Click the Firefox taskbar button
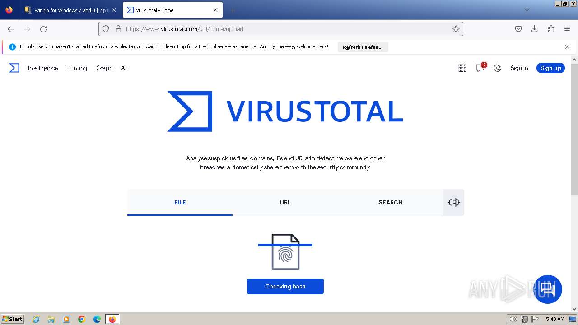 [112, 319]
